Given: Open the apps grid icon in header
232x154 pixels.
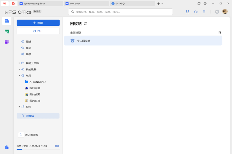Looking at the screenshot, I should tap(188, 12).
